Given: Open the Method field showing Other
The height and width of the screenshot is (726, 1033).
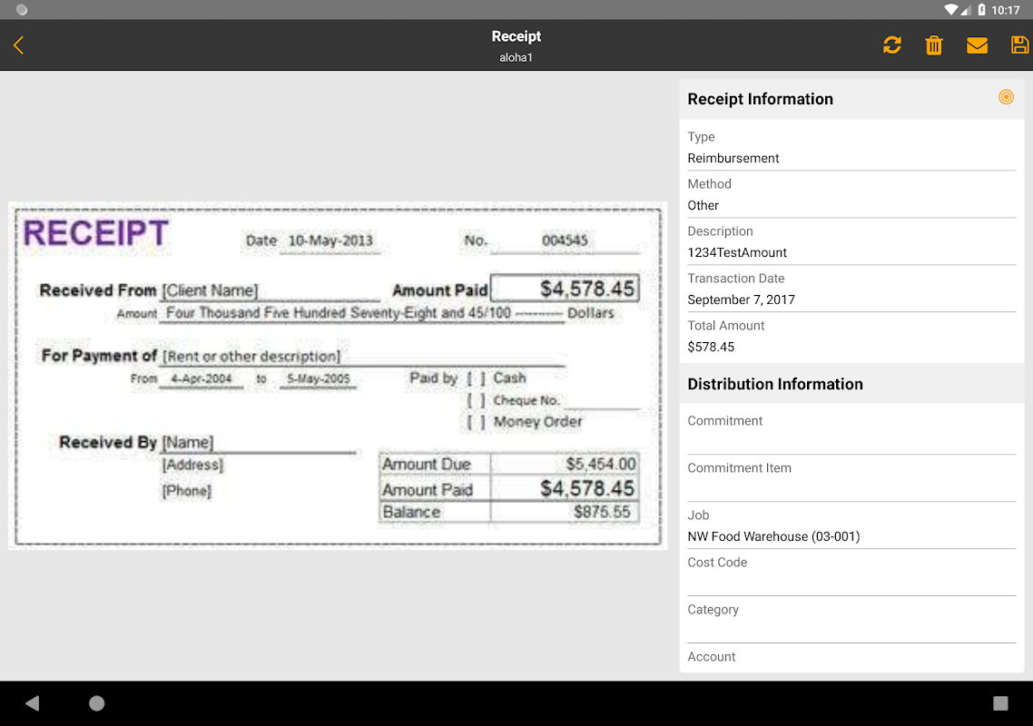Looking at the screenshot, I should [851, 195].
